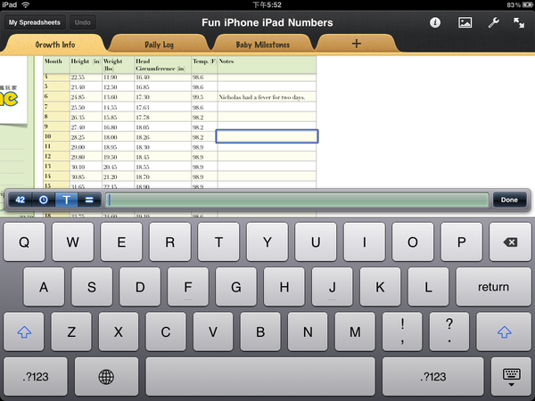The image size is (535, 401).
Task: Go back to My Spreadsheets
Action: point(35,22)
